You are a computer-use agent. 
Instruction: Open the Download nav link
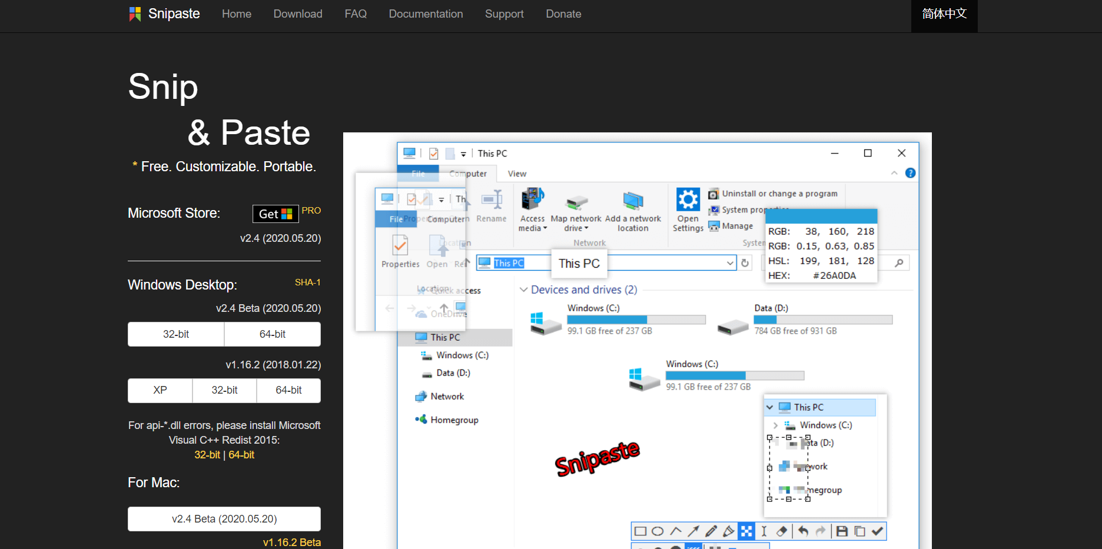(298, 14)
